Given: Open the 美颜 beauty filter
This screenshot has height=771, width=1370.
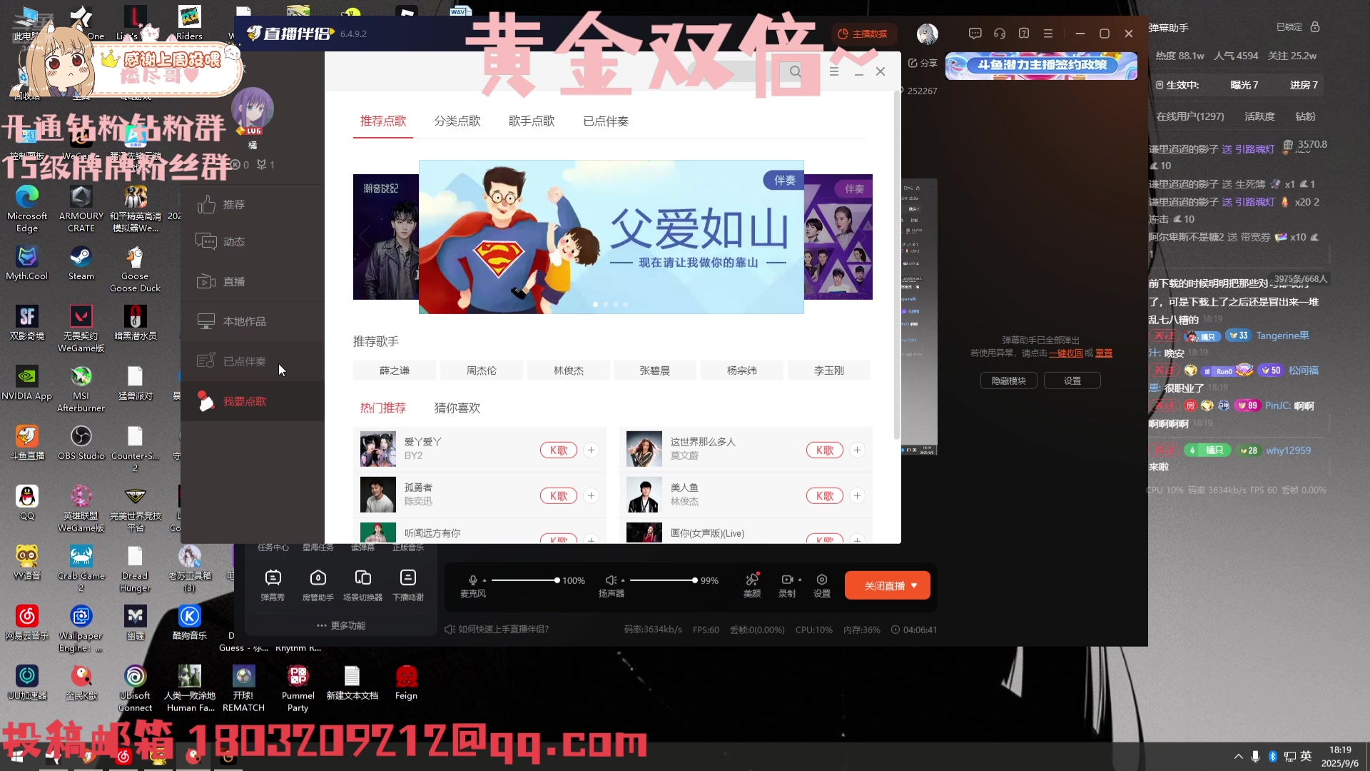Looking at the screenshot, I should [x=752, y=585].
